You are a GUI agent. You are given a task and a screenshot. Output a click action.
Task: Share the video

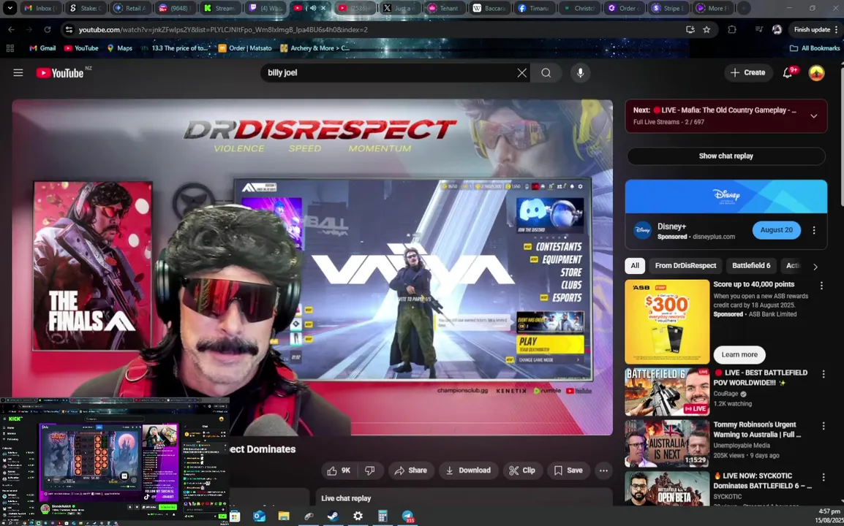pyautogui.click(x=411, y=470)
